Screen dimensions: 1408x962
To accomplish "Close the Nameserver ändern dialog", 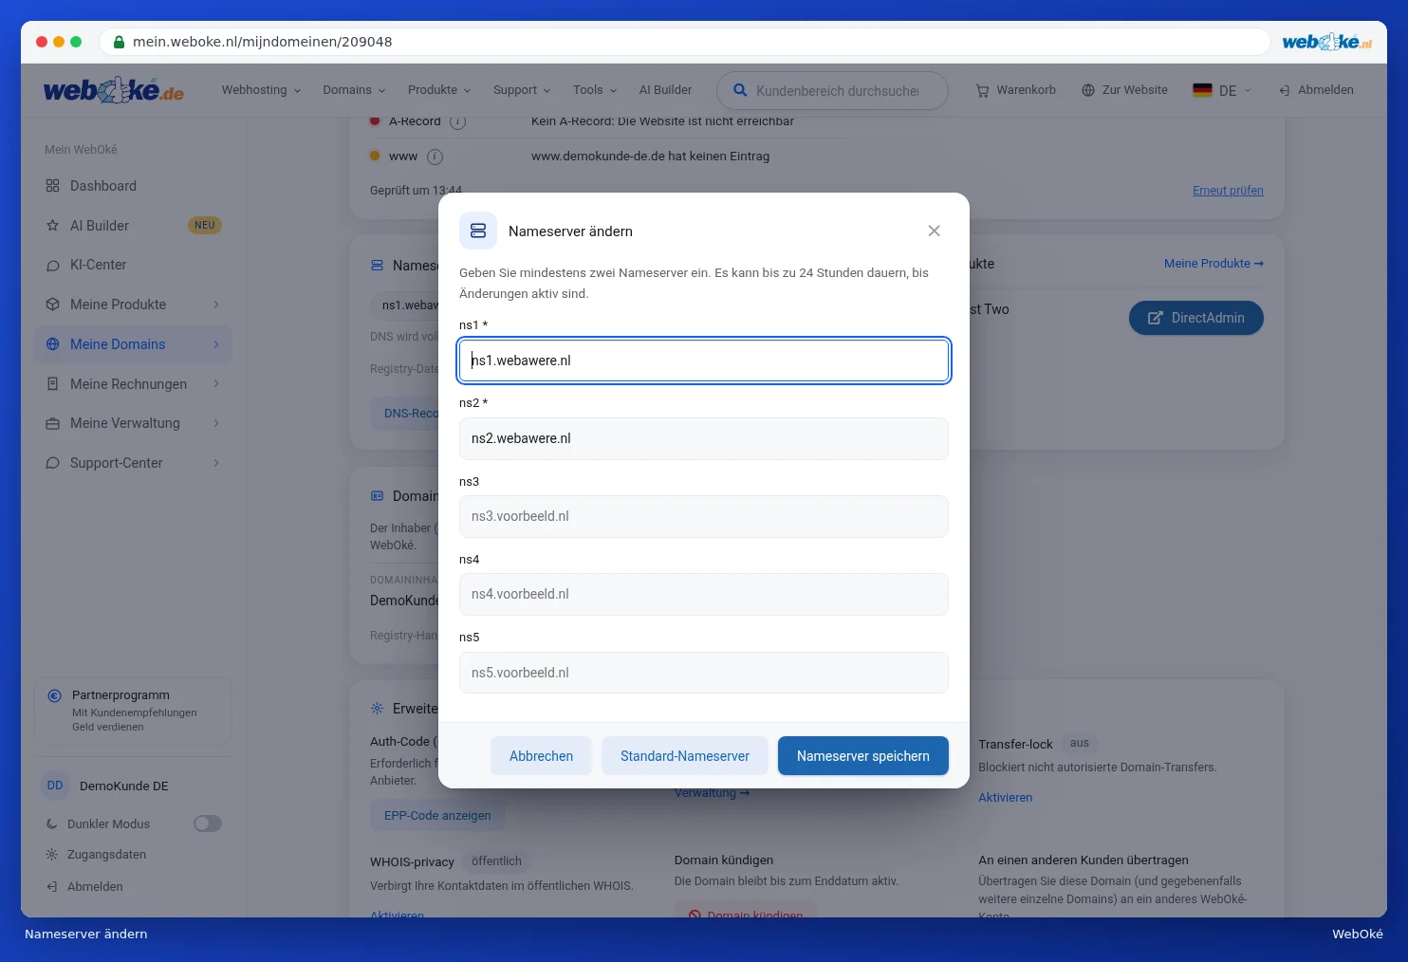I will (934, 231).
